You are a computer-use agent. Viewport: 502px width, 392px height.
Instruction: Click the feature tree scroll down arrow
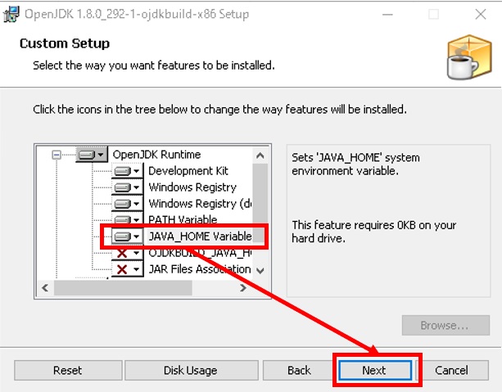(x=260, y=271)
